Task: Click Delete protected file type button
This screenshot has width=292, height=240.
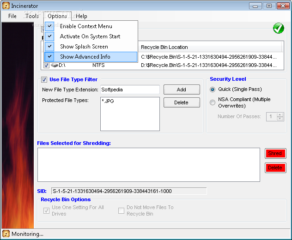Action: point(182,102)
